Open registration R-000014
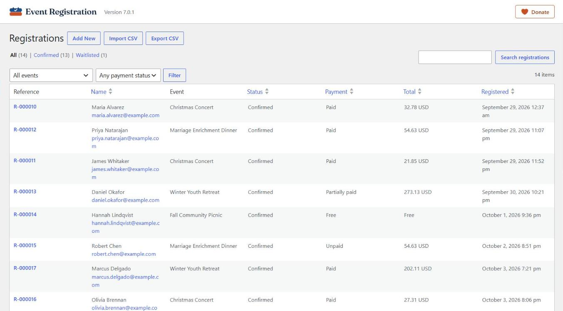 point(25,215)
